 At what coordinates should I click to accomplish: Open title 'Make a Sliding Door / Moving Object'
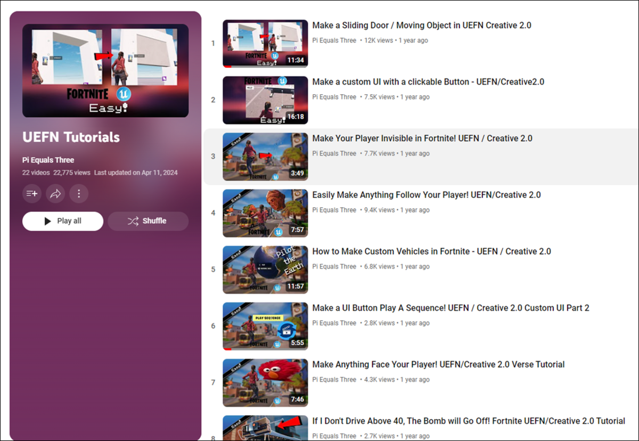point(422,26)
